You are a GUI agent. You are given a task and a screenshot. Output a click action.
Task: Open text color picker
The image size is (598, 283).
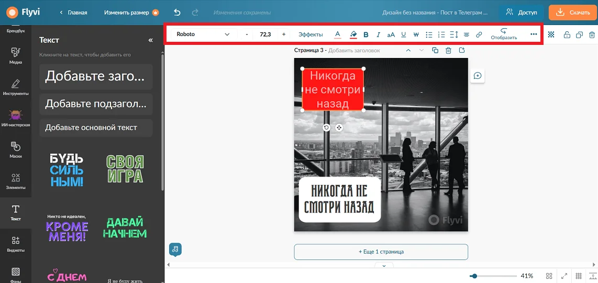pos(337,34)
